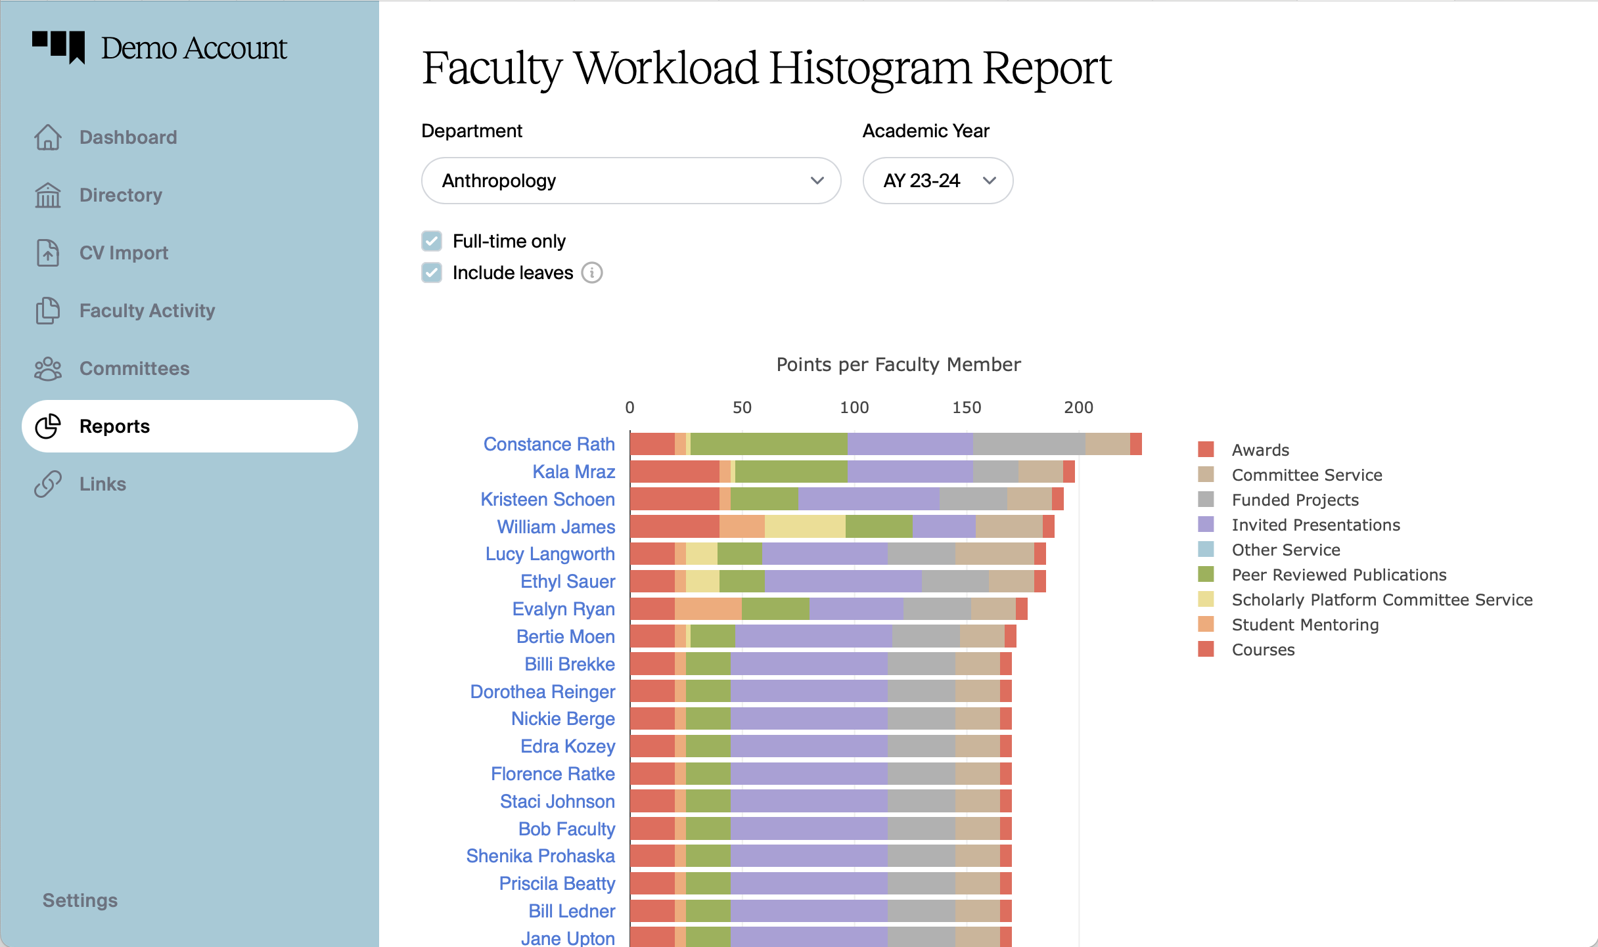Go to the Committees menu label
Image resolution: width=1598 pixels, height=947 pixels.
[134, 368]
